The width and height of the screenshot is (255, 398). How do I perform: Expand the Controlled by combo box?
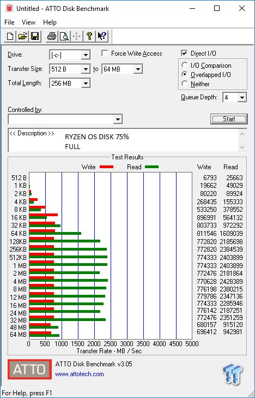click(x=118, y=120)
